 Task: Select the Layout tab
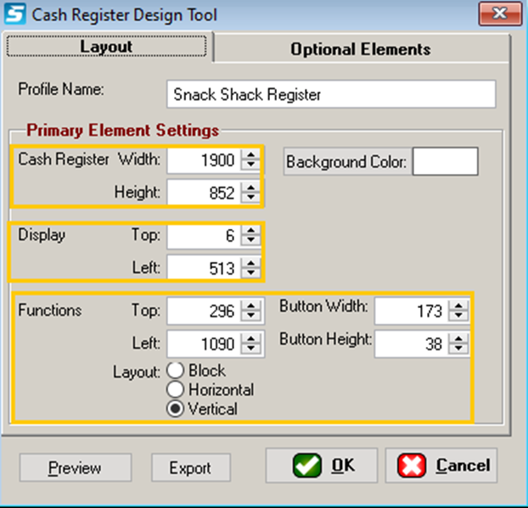(107, 47)
